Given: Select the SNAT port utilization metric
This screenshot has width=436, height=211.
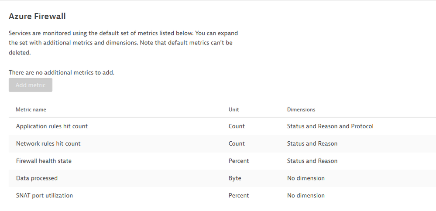Looking at the screenshot, I should pyautogui.click(x=45, y=196).
